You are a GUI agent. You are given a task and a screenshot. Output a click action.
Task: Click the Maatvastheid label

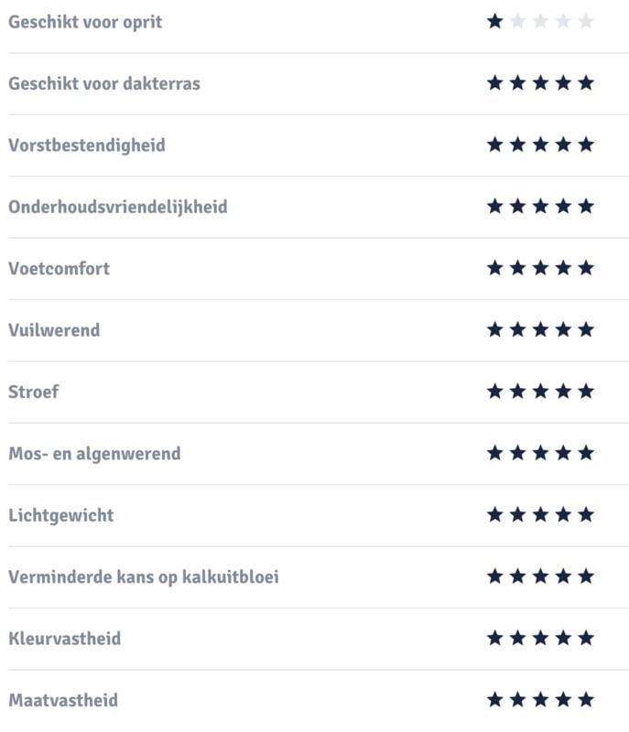[63, 701]
